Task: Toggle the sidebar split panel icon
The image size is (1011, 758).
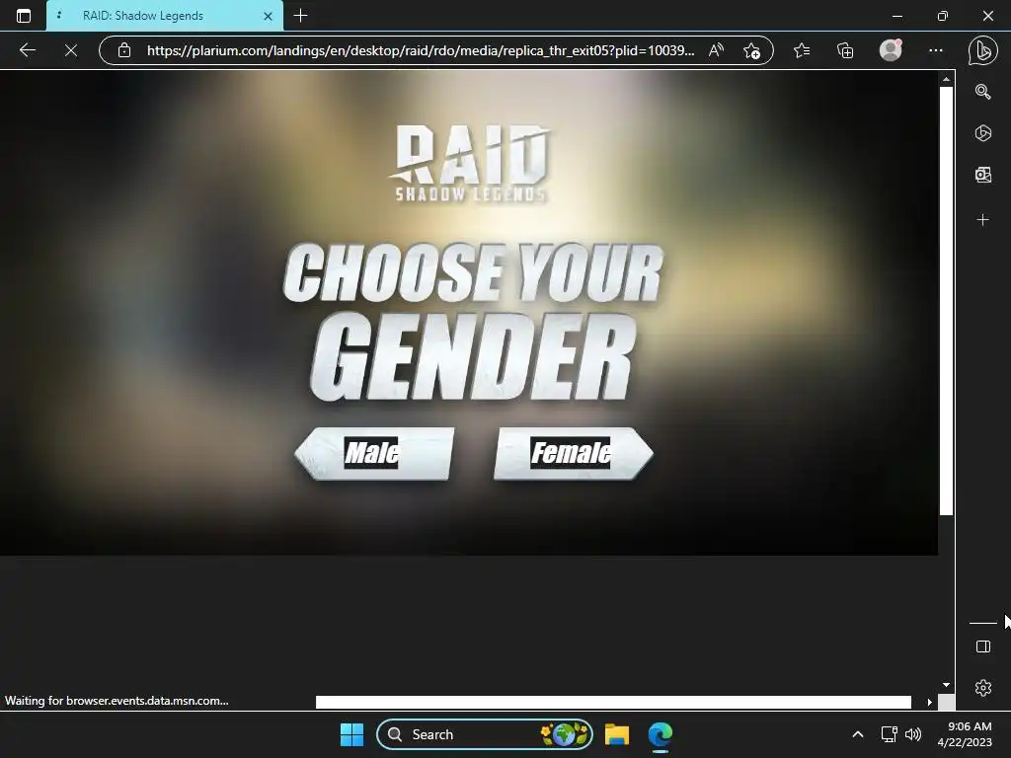Action: click(x=982, y=646)
